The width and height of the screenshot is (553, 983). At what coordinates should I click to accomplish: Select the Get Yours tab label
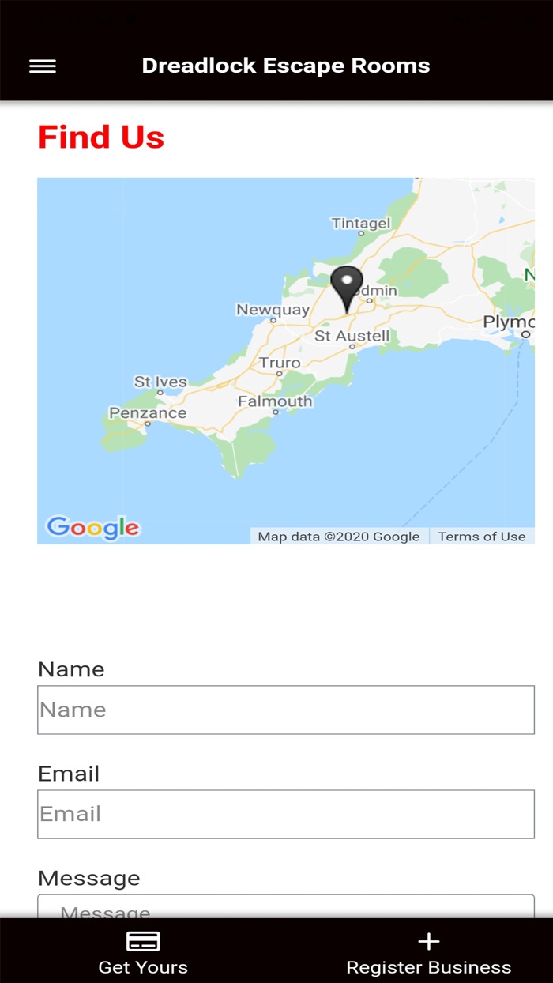[143, 967]
